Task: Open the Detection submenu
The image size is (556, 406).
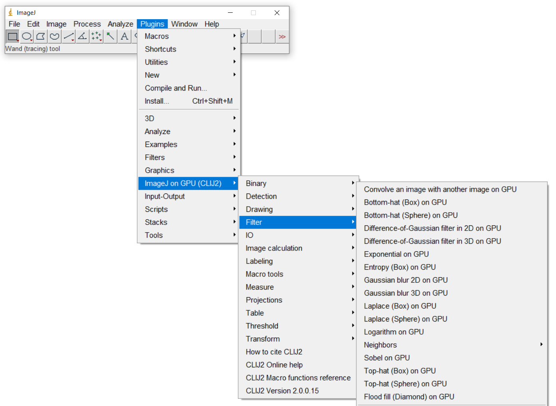Action: (297, 196)
